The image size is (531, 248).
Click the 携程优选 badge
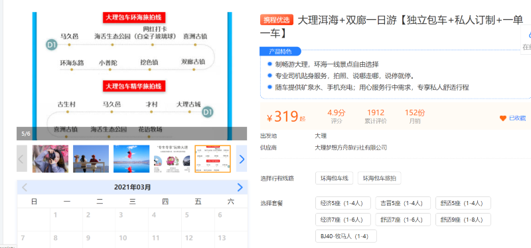277,20
